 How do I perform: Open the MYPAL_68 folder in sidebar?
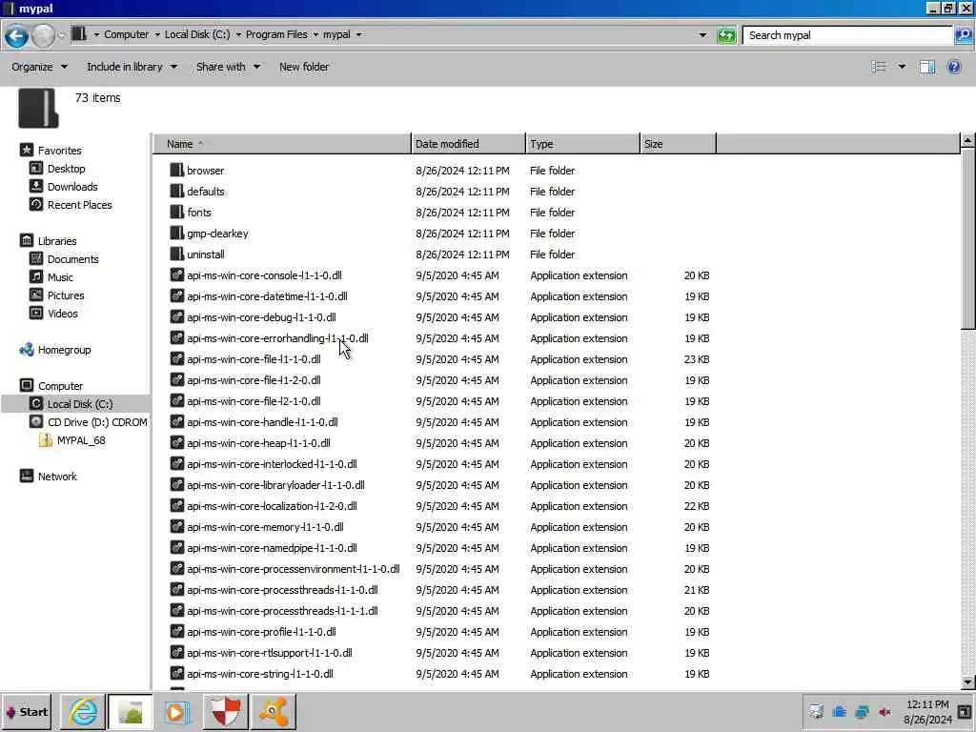click(81, 440)
